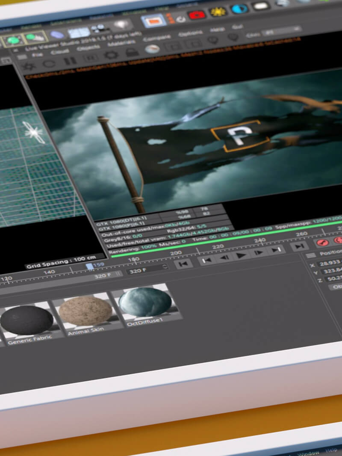The image size is (342, 456).
Task: Select the purple capsule deformer icon
Action: 57,35
